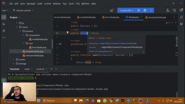This screenshot has width=185, height=104.
Task: Open the Refactor menu
Action: pyautogui.click(x=57, y=4)
